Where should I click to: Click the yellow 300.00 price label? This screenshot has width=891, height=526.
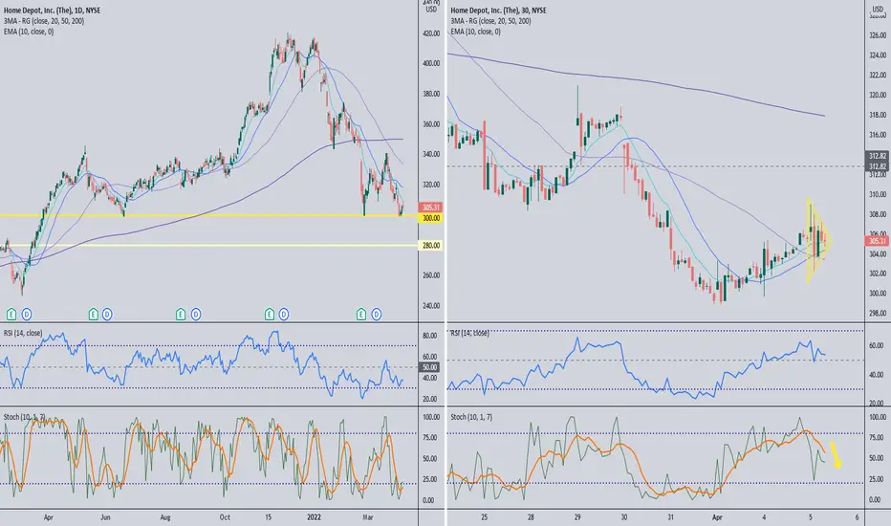tap(430, 218)
